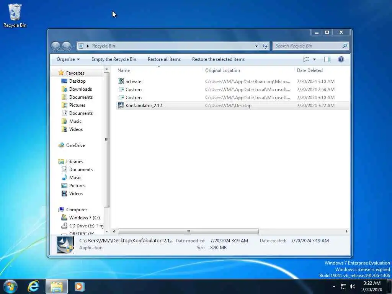The height and width of the screenshot is (294, 392).
Task: Click the network tray icon
Action: (343, 286)
